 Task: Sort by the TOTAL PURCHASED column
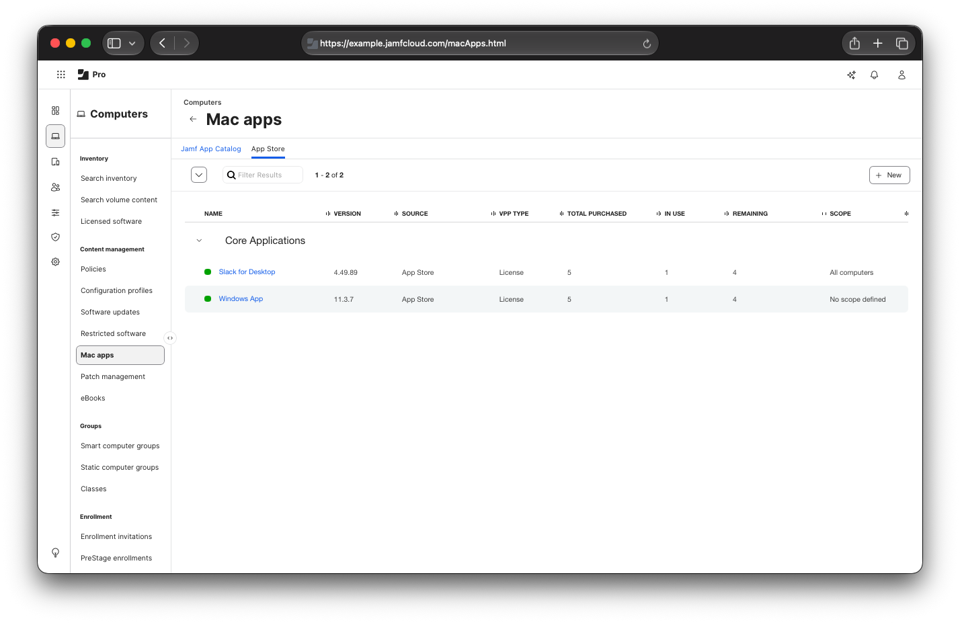coord(596,214)
